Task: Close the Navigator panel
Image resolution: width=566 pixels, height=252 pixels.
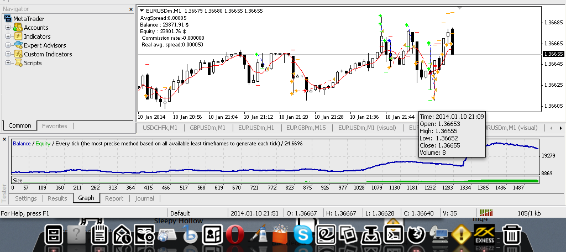Action: click(x=131, y=9)
